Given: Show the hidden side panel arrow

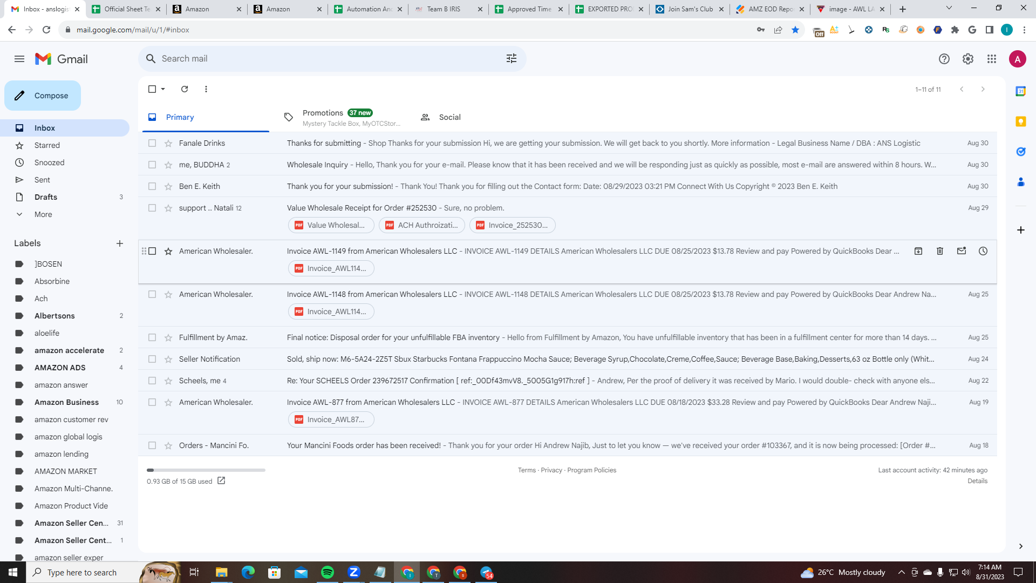Looking at the screenshot, I should (x=1021, y=546).
